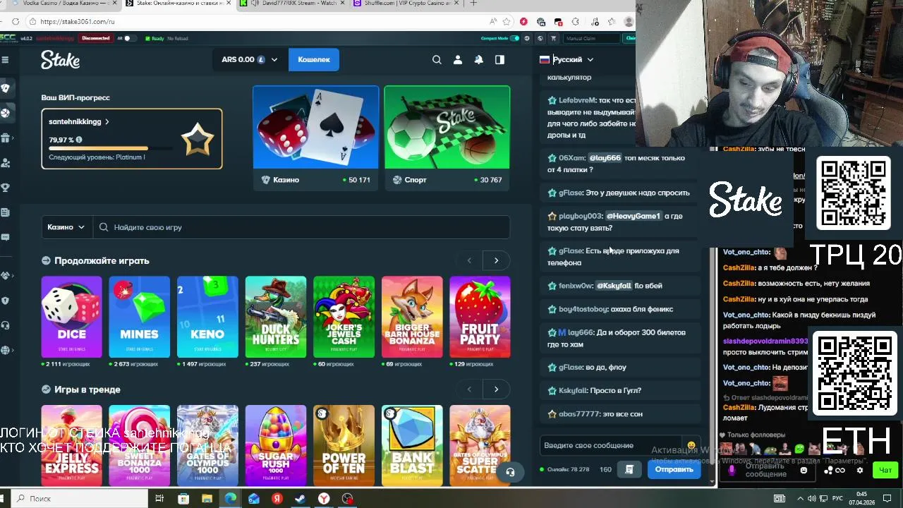The image size is (903, 508).
Task: Toggle the chat side panel icon
Action: tap(500, 60)
